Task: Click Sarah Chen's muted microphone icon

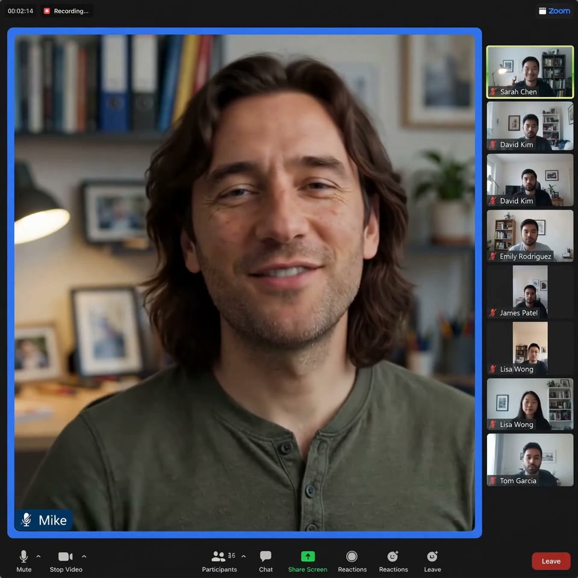Action: click(x=493, y=92)
